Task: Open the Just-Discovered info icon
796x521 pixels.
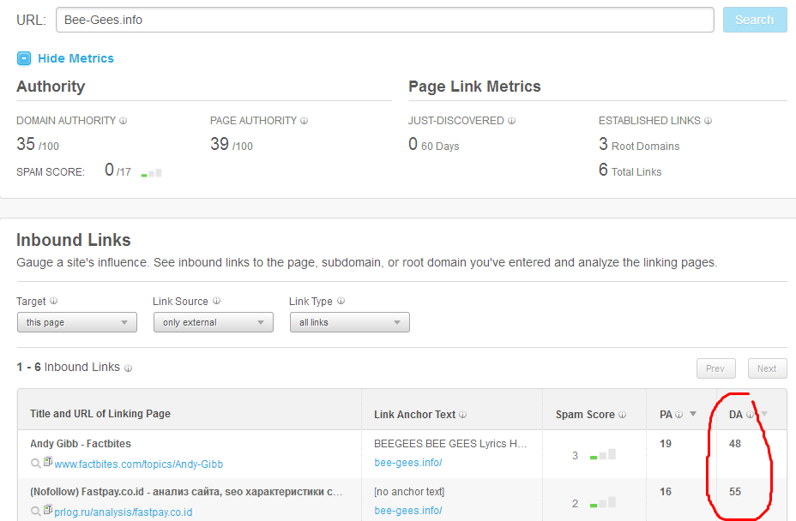Action: 512,121
